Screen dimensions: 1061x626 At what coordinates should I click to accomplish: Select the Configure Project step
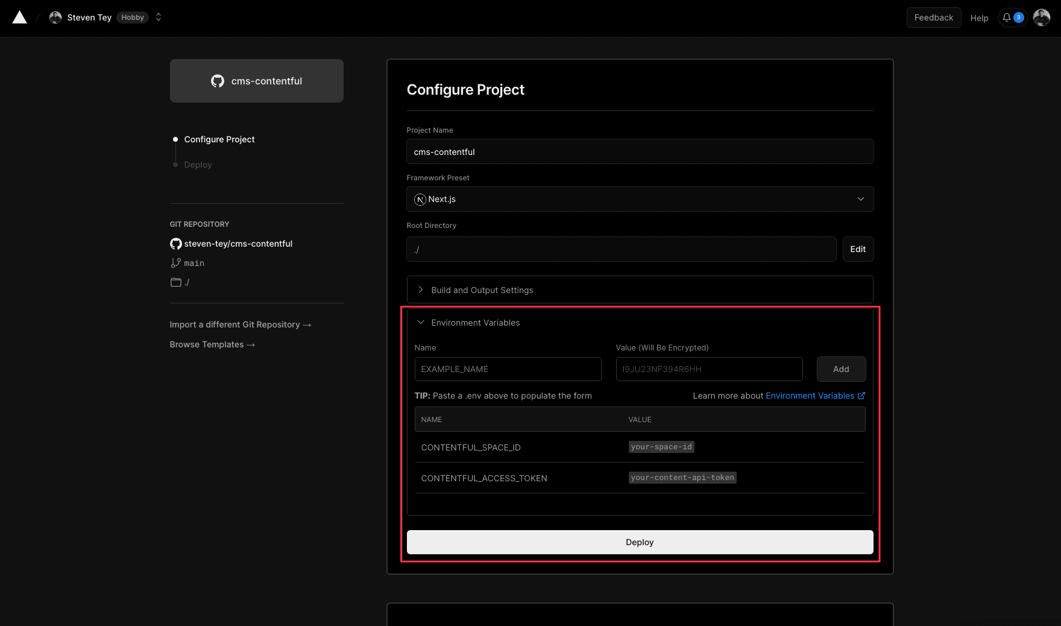coord(219,139)
